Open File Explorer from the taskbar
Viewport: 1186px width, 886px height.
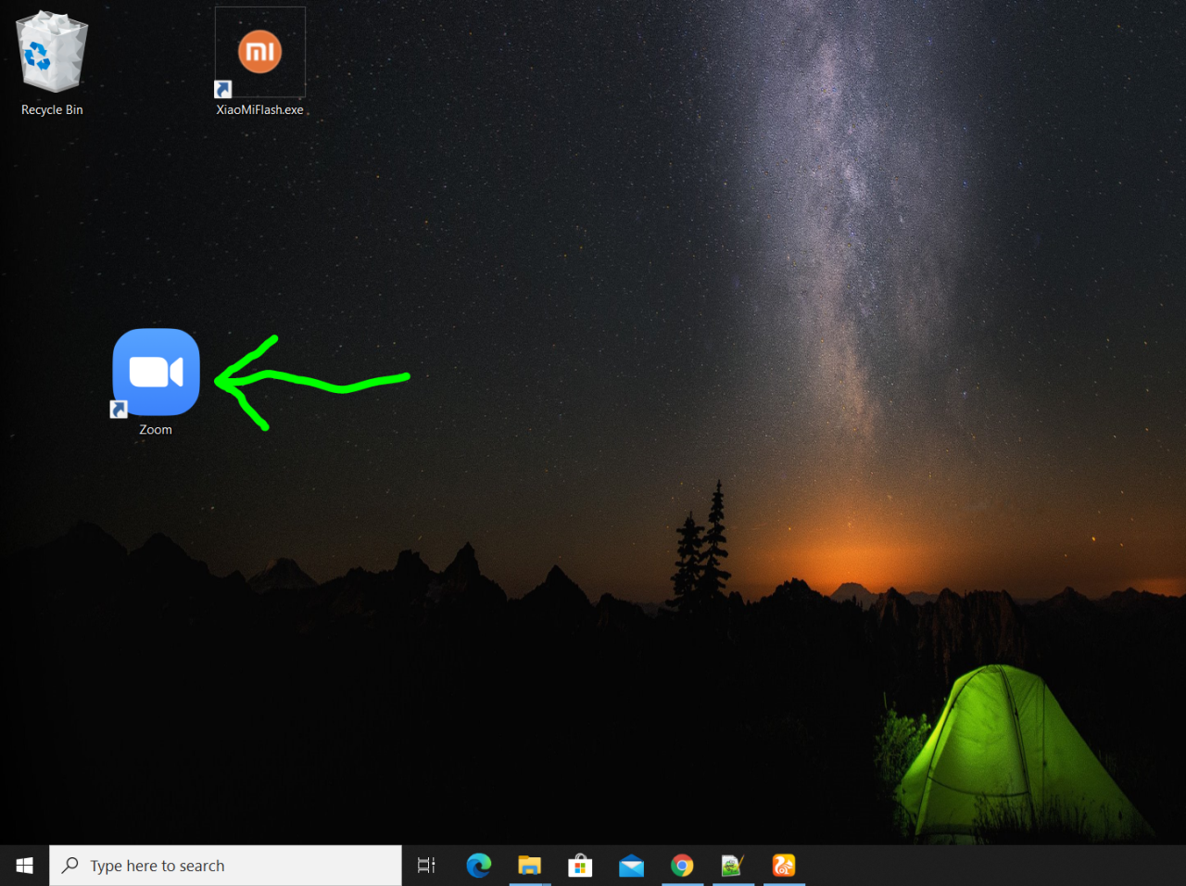point(529,866)
